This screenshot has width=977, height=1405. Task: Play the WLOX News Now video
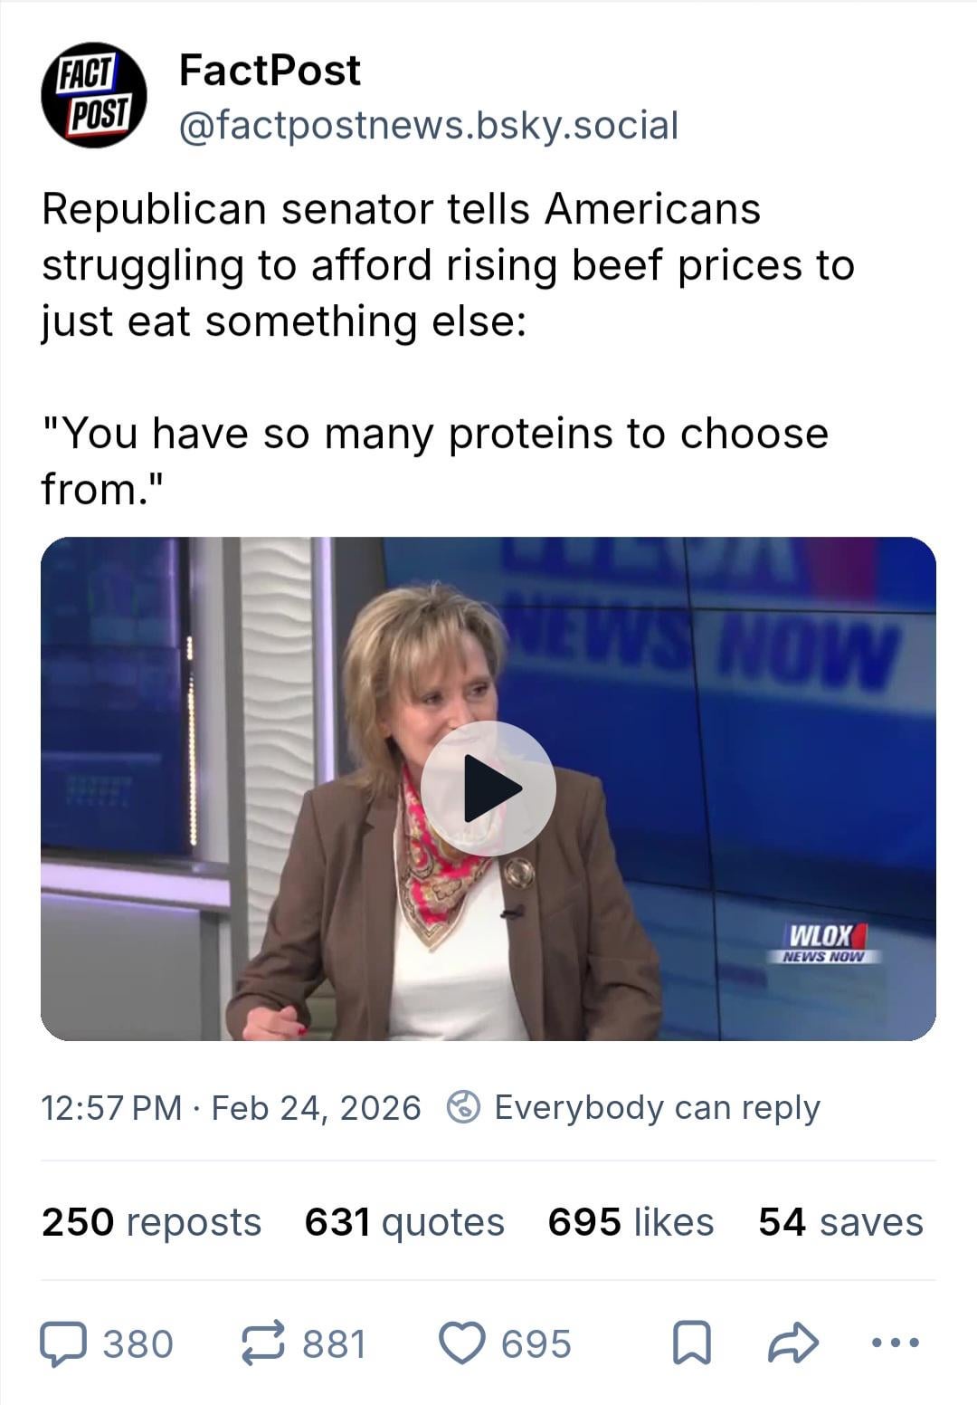click(488, 788)
